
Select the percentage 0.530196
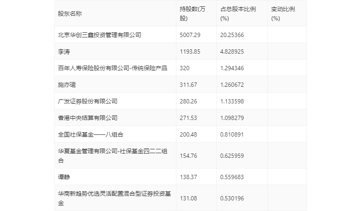tap(232, 198)
